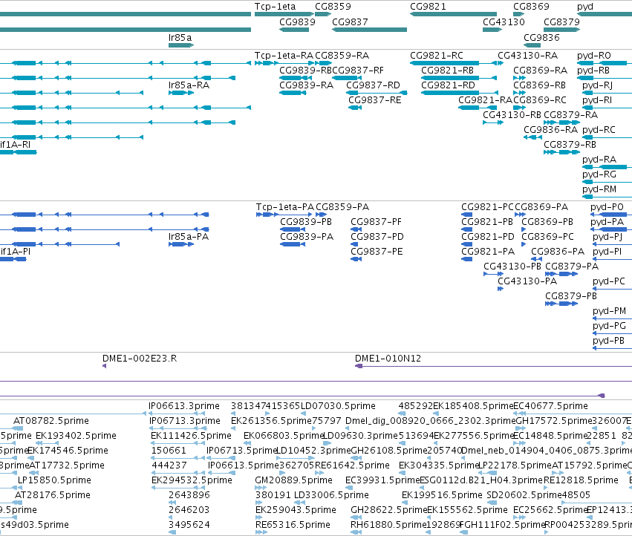Select EST EK259043.5prime
The height and width of the screenshot is (536, 632).
point(296,510)
